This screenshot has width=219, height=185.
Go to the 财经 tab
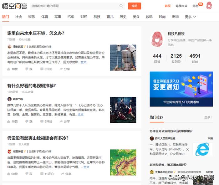[x=84, y=17]
